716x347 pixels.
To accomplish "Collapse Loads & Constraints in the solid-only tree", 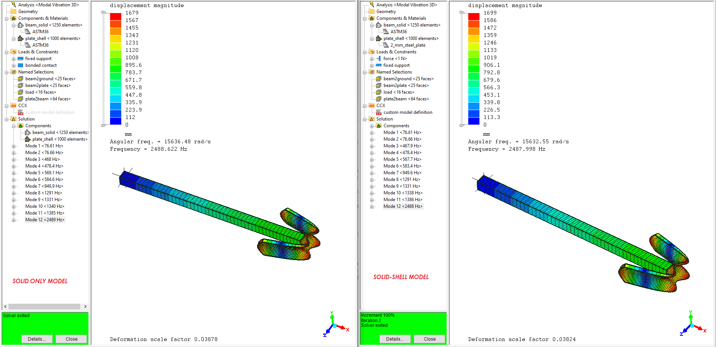I will click(6, 52).
